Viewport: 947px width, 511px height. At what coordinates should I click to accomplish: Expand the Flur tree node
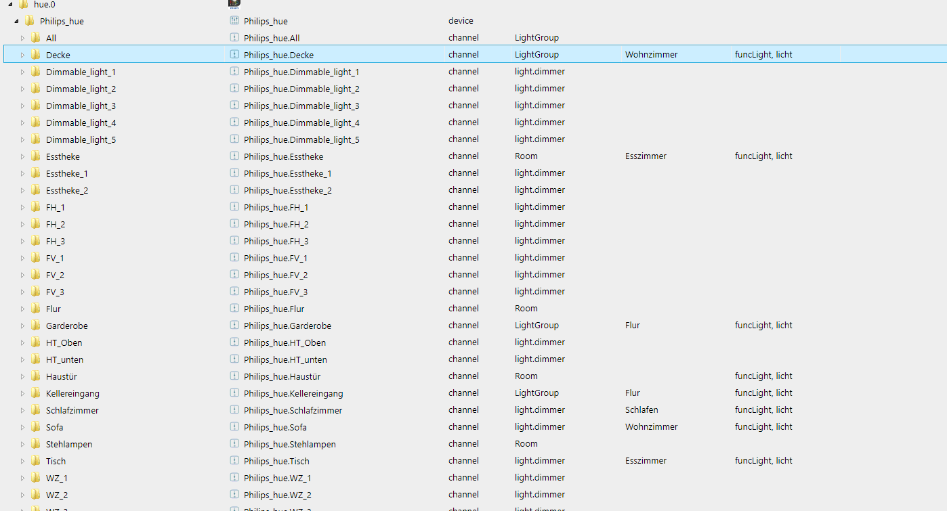(22, 309)
